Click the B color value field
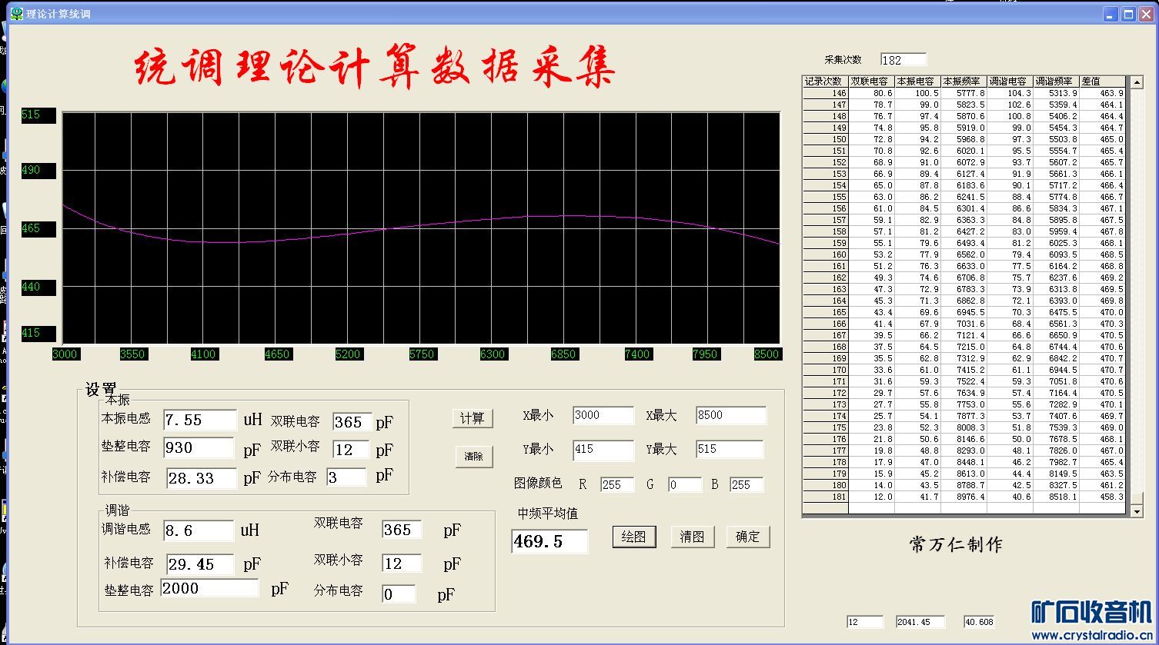The height and width of the screenshot is (645, 1159). pyautogui.click(x=746, y=485)
